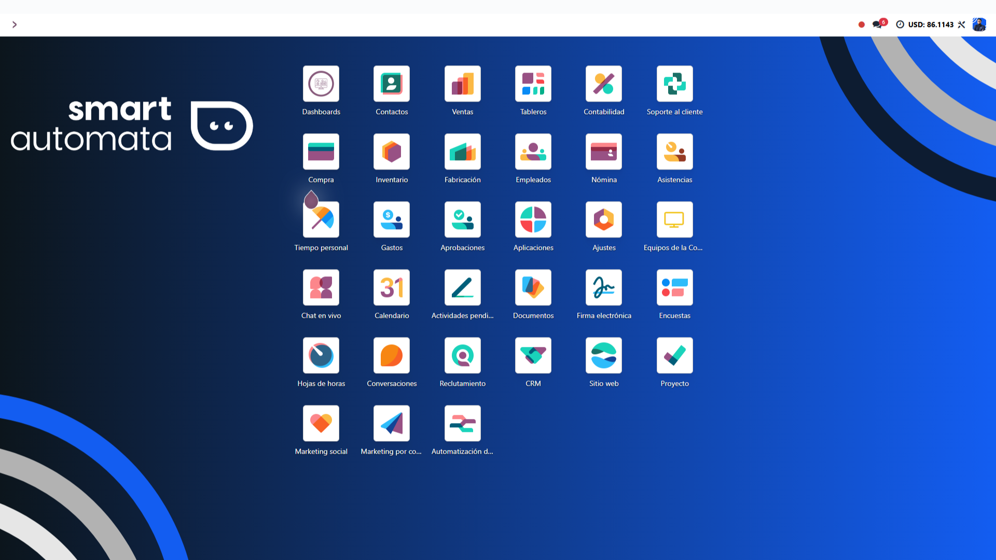The width and height of the screenshot is (996, 560).
Task: Open the Inventario app
Action: pyautogui.click(x=392, y=151)
